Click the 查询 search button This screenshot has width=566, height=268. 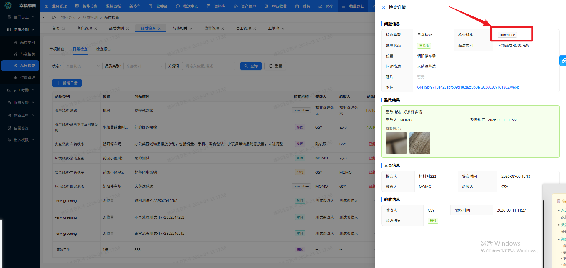(251, 66)
